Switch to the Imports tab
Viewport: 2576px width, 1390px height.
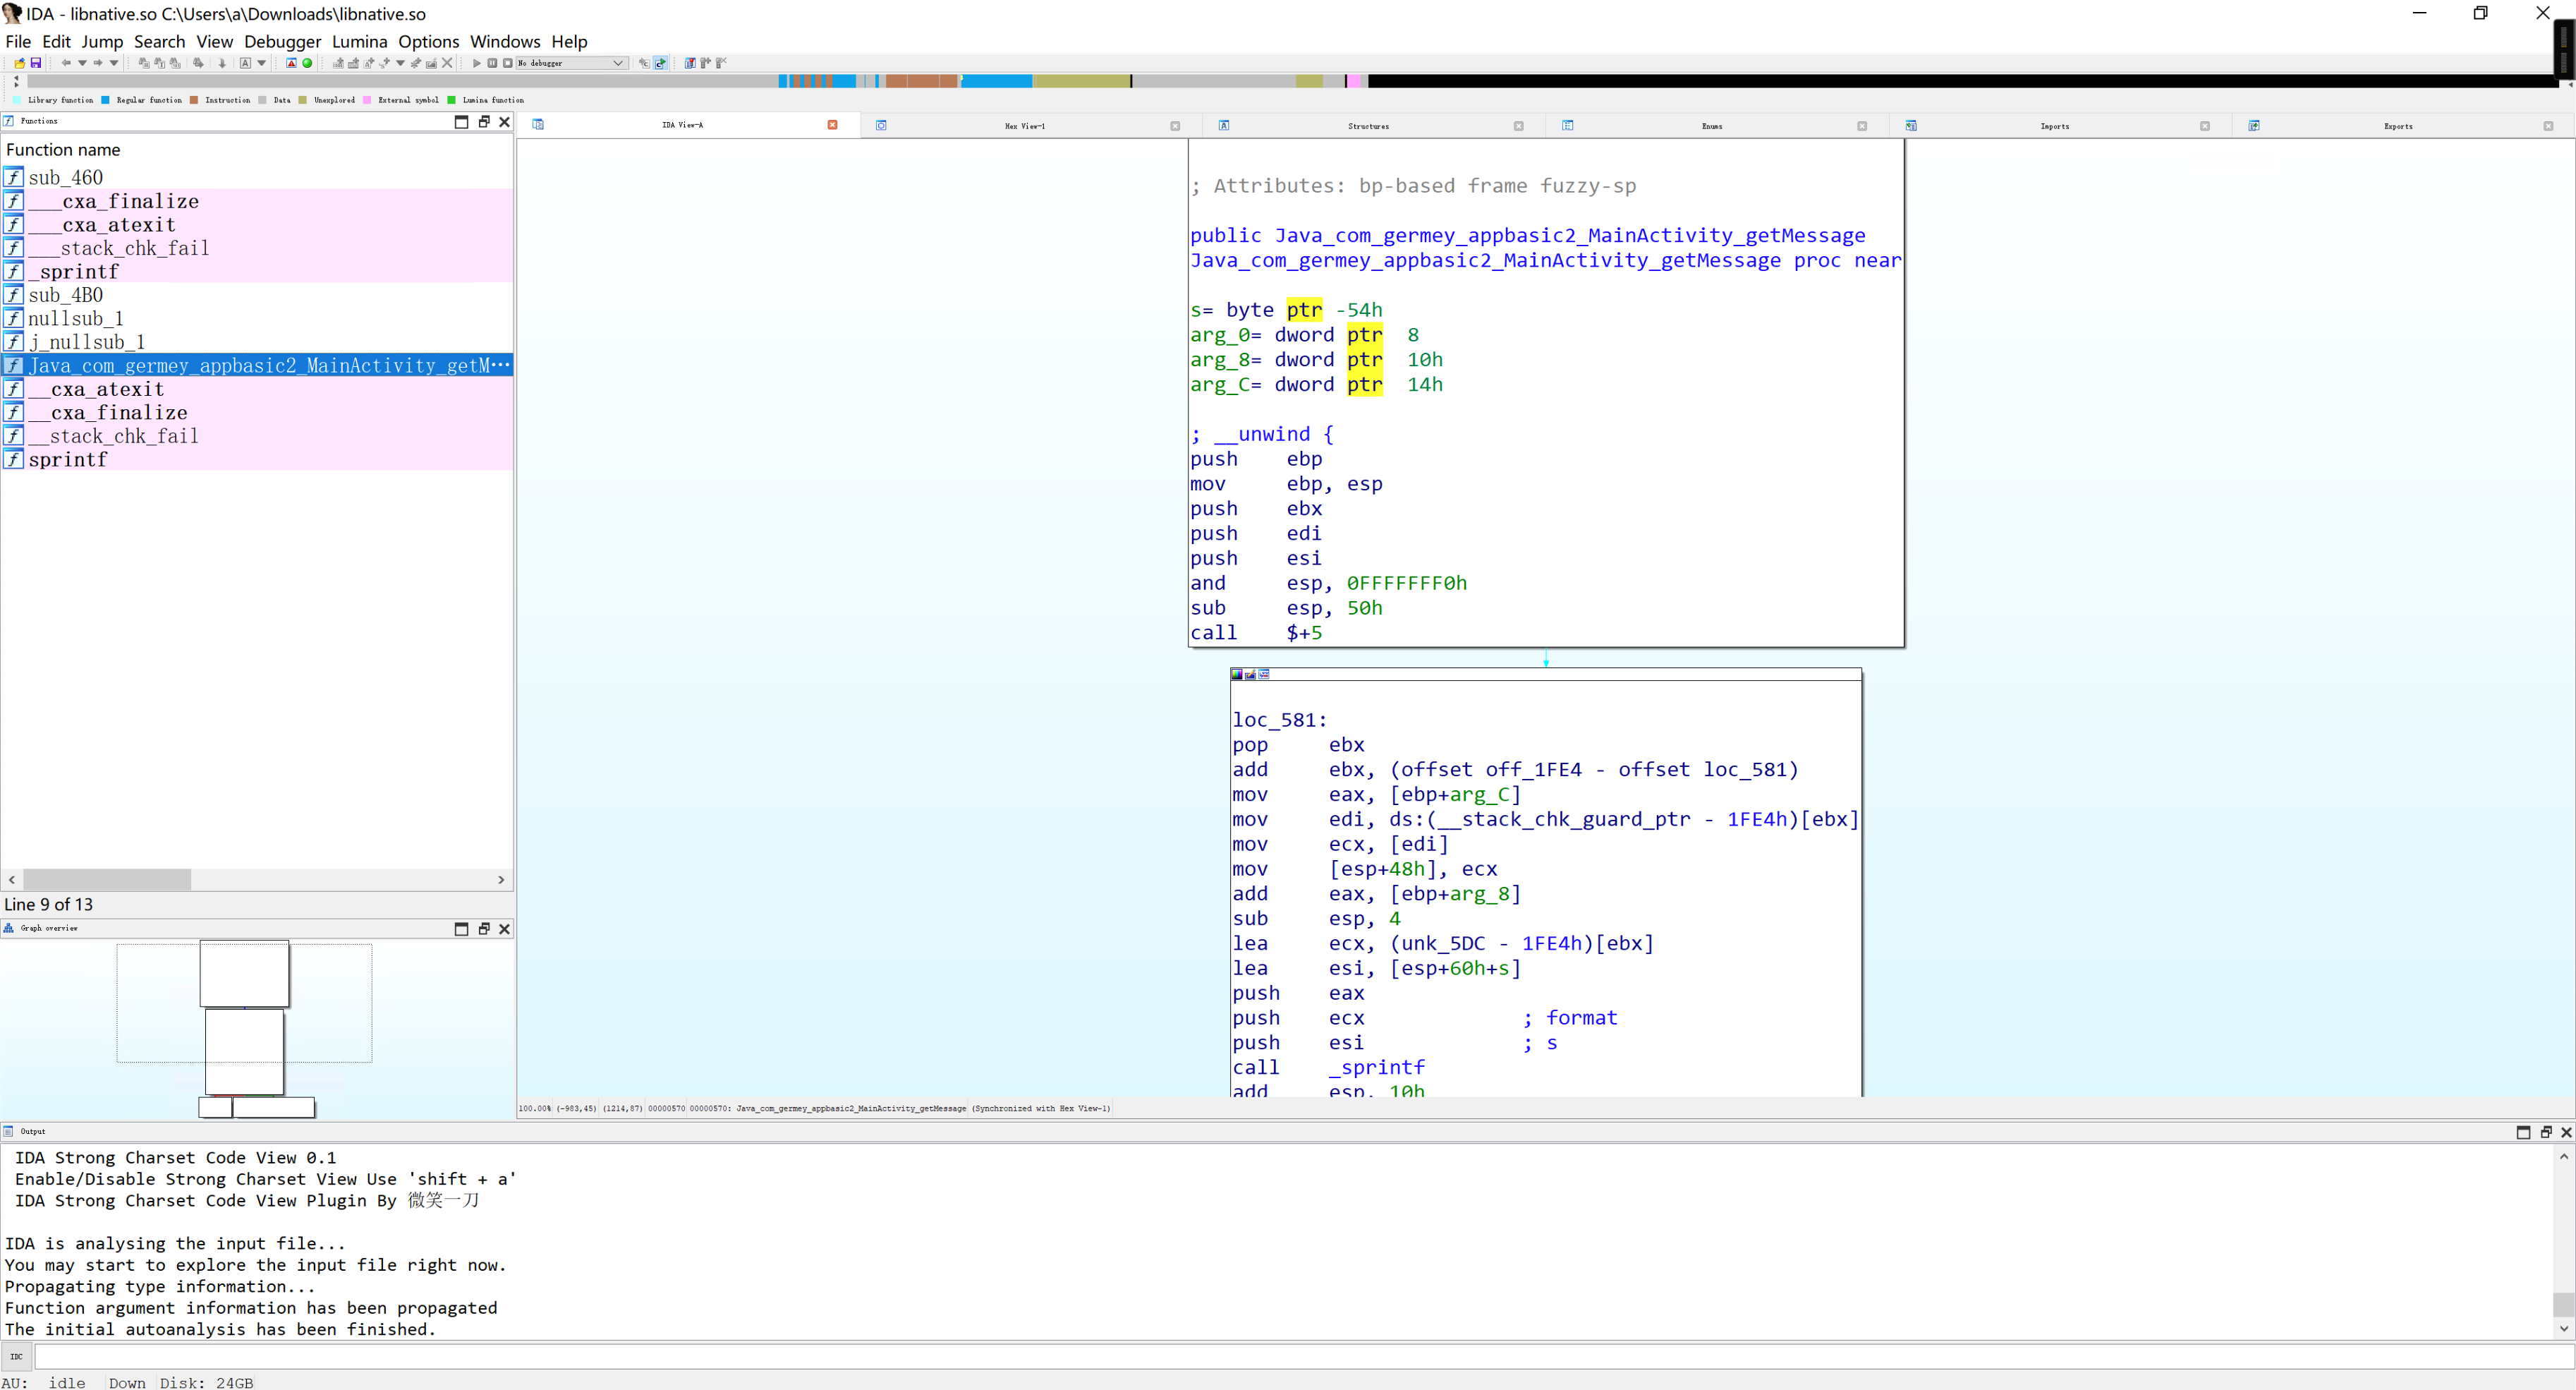click(2054, 126)
